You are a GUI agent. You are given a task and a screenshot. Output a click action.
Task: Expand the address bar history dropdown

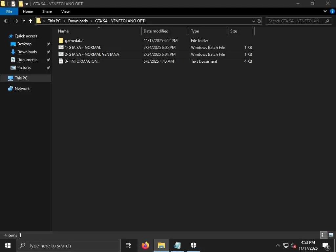[254, 21]
